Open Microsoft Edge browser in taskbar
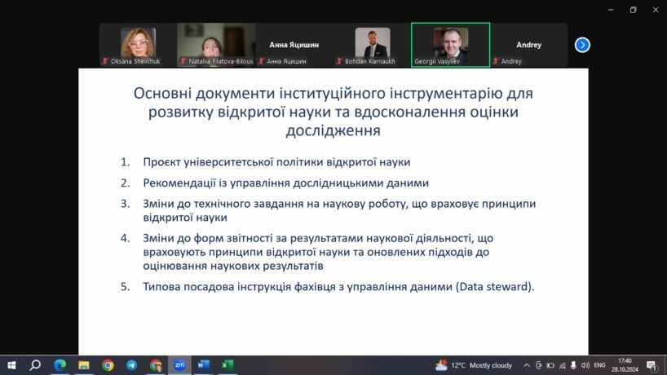667x375 pixels. [60, 365]
